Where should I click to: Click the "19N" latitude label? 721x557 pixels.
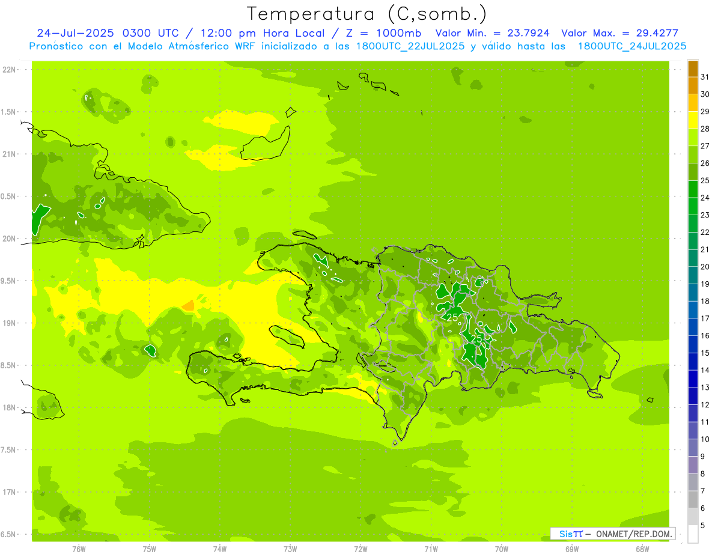pos(10,323)
